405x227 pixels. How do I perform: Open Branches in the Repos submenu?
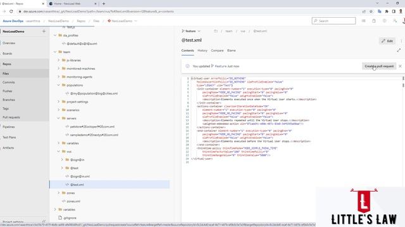point(8,100)
